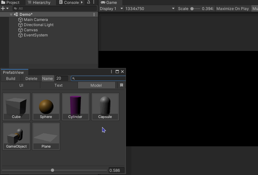Click the Delete button in PrefabView
258x175 pixels.
[x=31, y=79]
